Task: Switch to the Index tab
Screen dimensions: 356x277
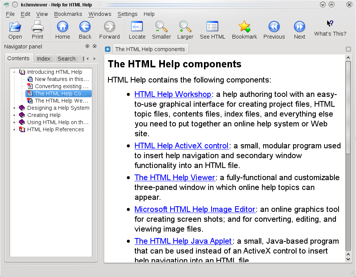Action: pos(44,59)
